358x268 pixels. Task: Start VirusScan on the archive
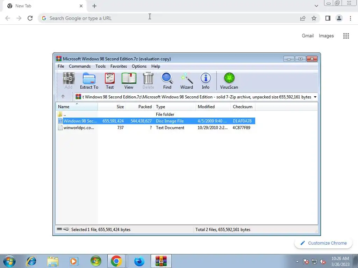(229, 81)
